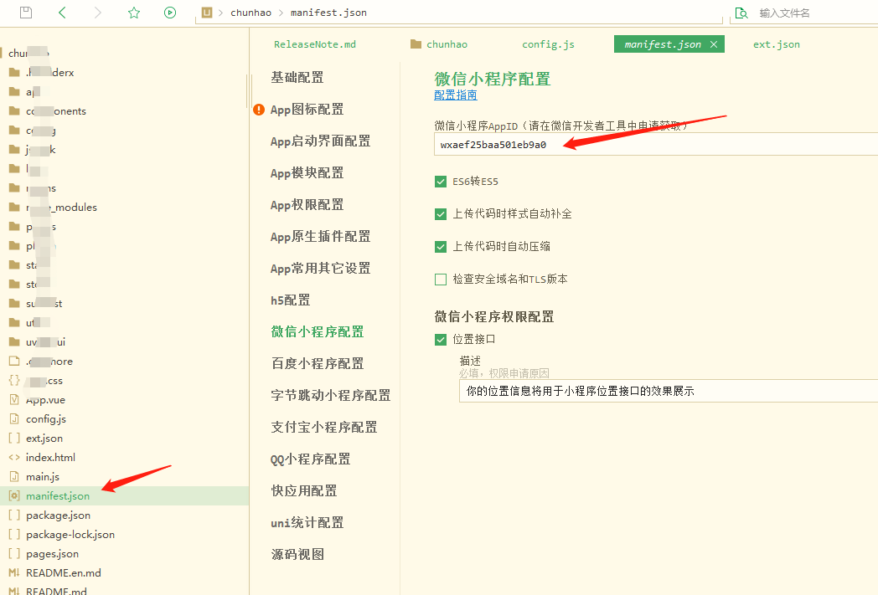Switch to the ext.json tab
Viewport: 878px width, 595px height.
tap(776, 44)
